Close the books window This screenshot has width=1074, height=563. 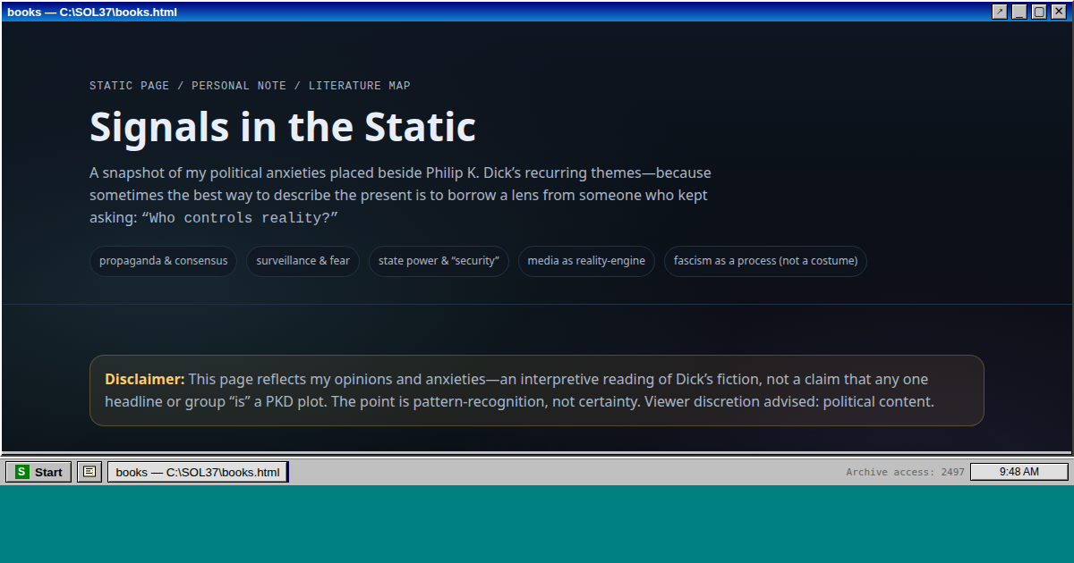pos(1058,12)
